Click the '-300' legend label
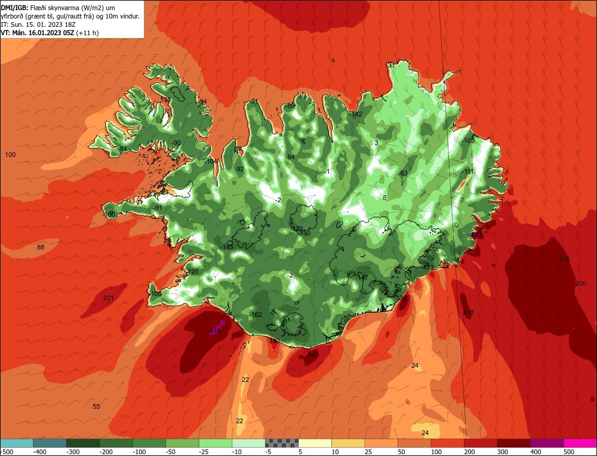The image size is (597, 456). click(x=73, y=452)
